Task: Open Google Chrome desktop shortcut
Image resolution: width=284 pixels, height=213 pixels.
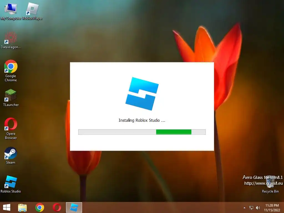Action: [11, 71]
